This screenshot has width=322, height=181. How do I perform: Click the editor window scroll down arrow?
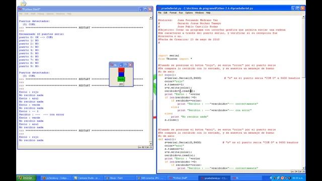(303, 168)
